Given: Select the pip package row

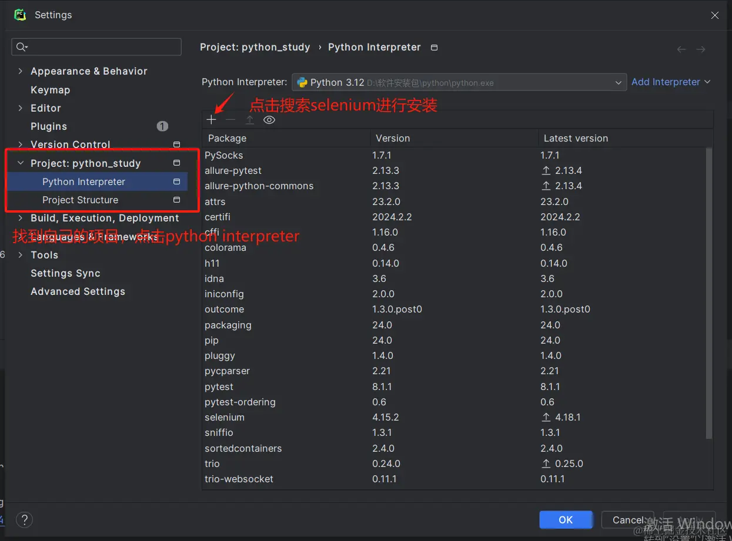Looking at the screenshot, I should pyautogui.click(x=453, y=340).
